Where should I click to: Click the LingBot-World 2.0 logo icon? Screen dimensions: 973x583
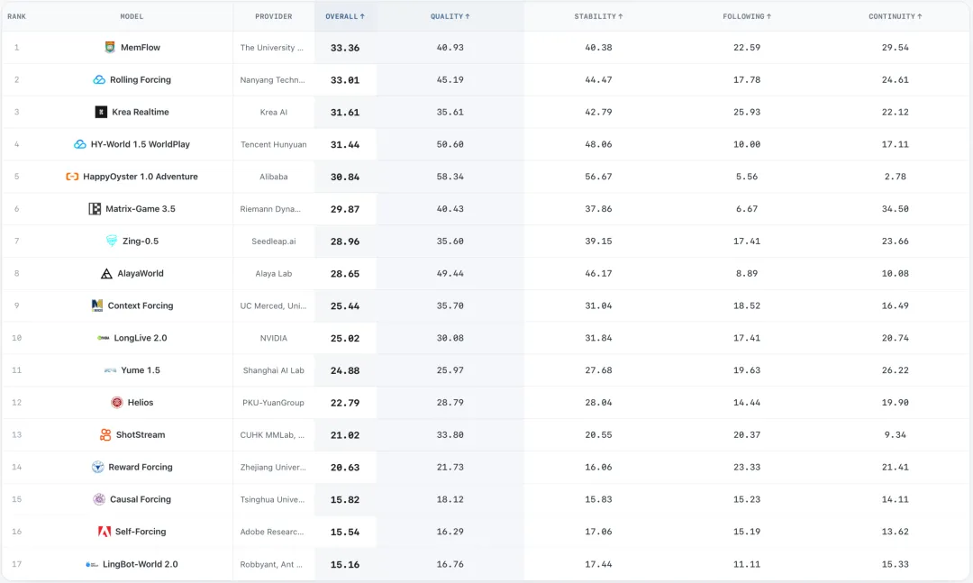click(92, 564)
